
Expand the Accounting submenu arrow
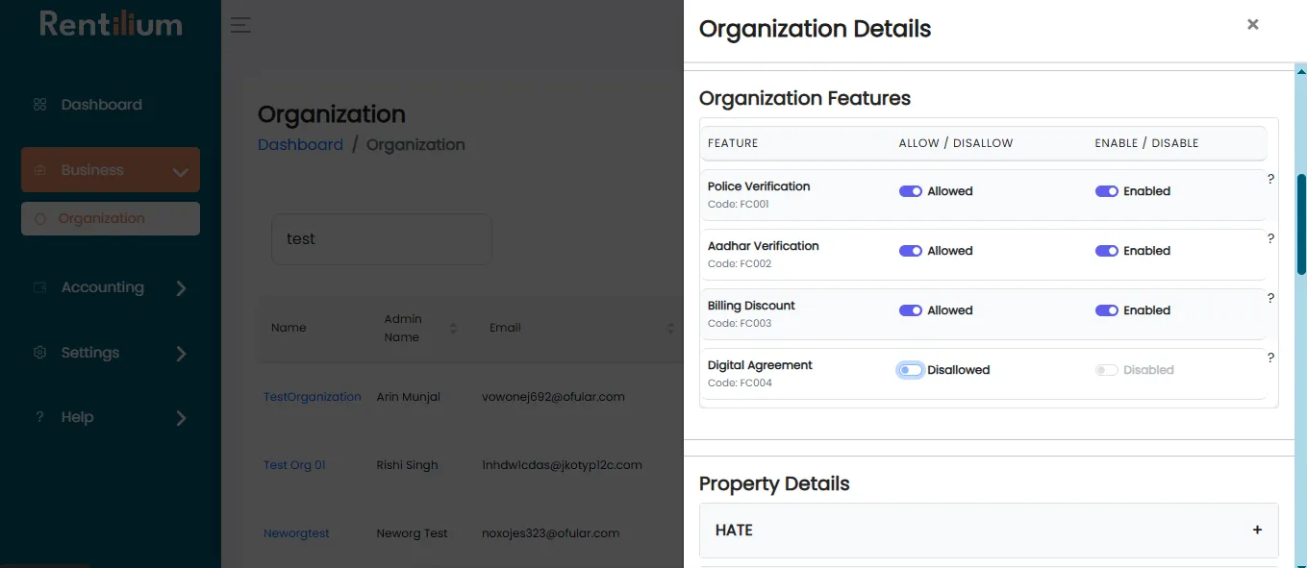[181, 288]
